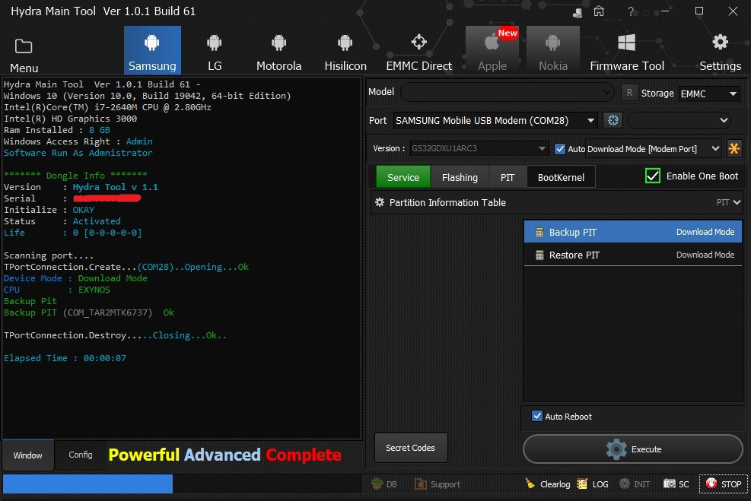Open the Hisilicon module

[345, 50]
